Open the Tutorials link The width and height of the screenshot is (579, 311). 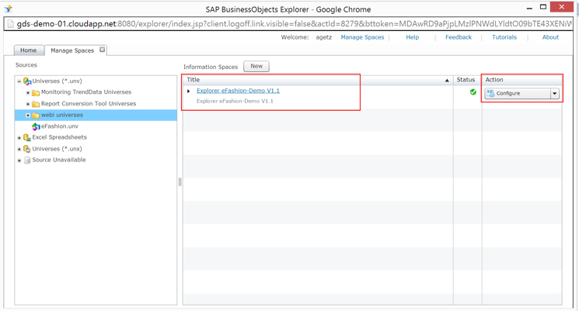(x=504, y=37)
